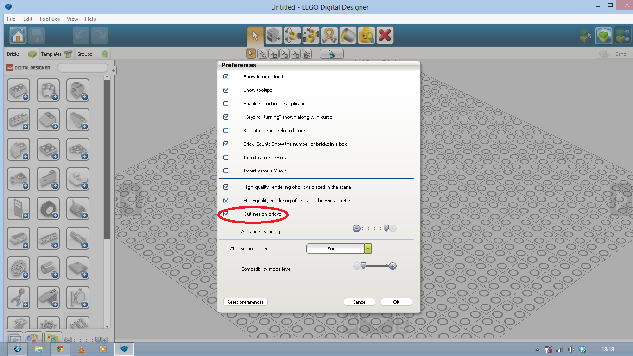Expand the round brick category
The height and width of the screenshot is (356, 633).
point(48,90)
